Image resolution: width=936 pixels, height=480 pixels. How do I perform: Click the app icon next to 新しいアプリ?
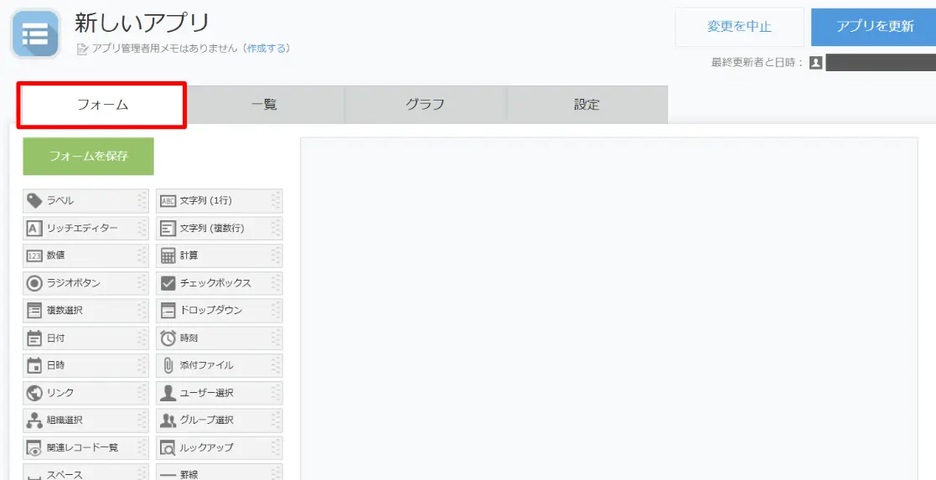click(35, 34)
